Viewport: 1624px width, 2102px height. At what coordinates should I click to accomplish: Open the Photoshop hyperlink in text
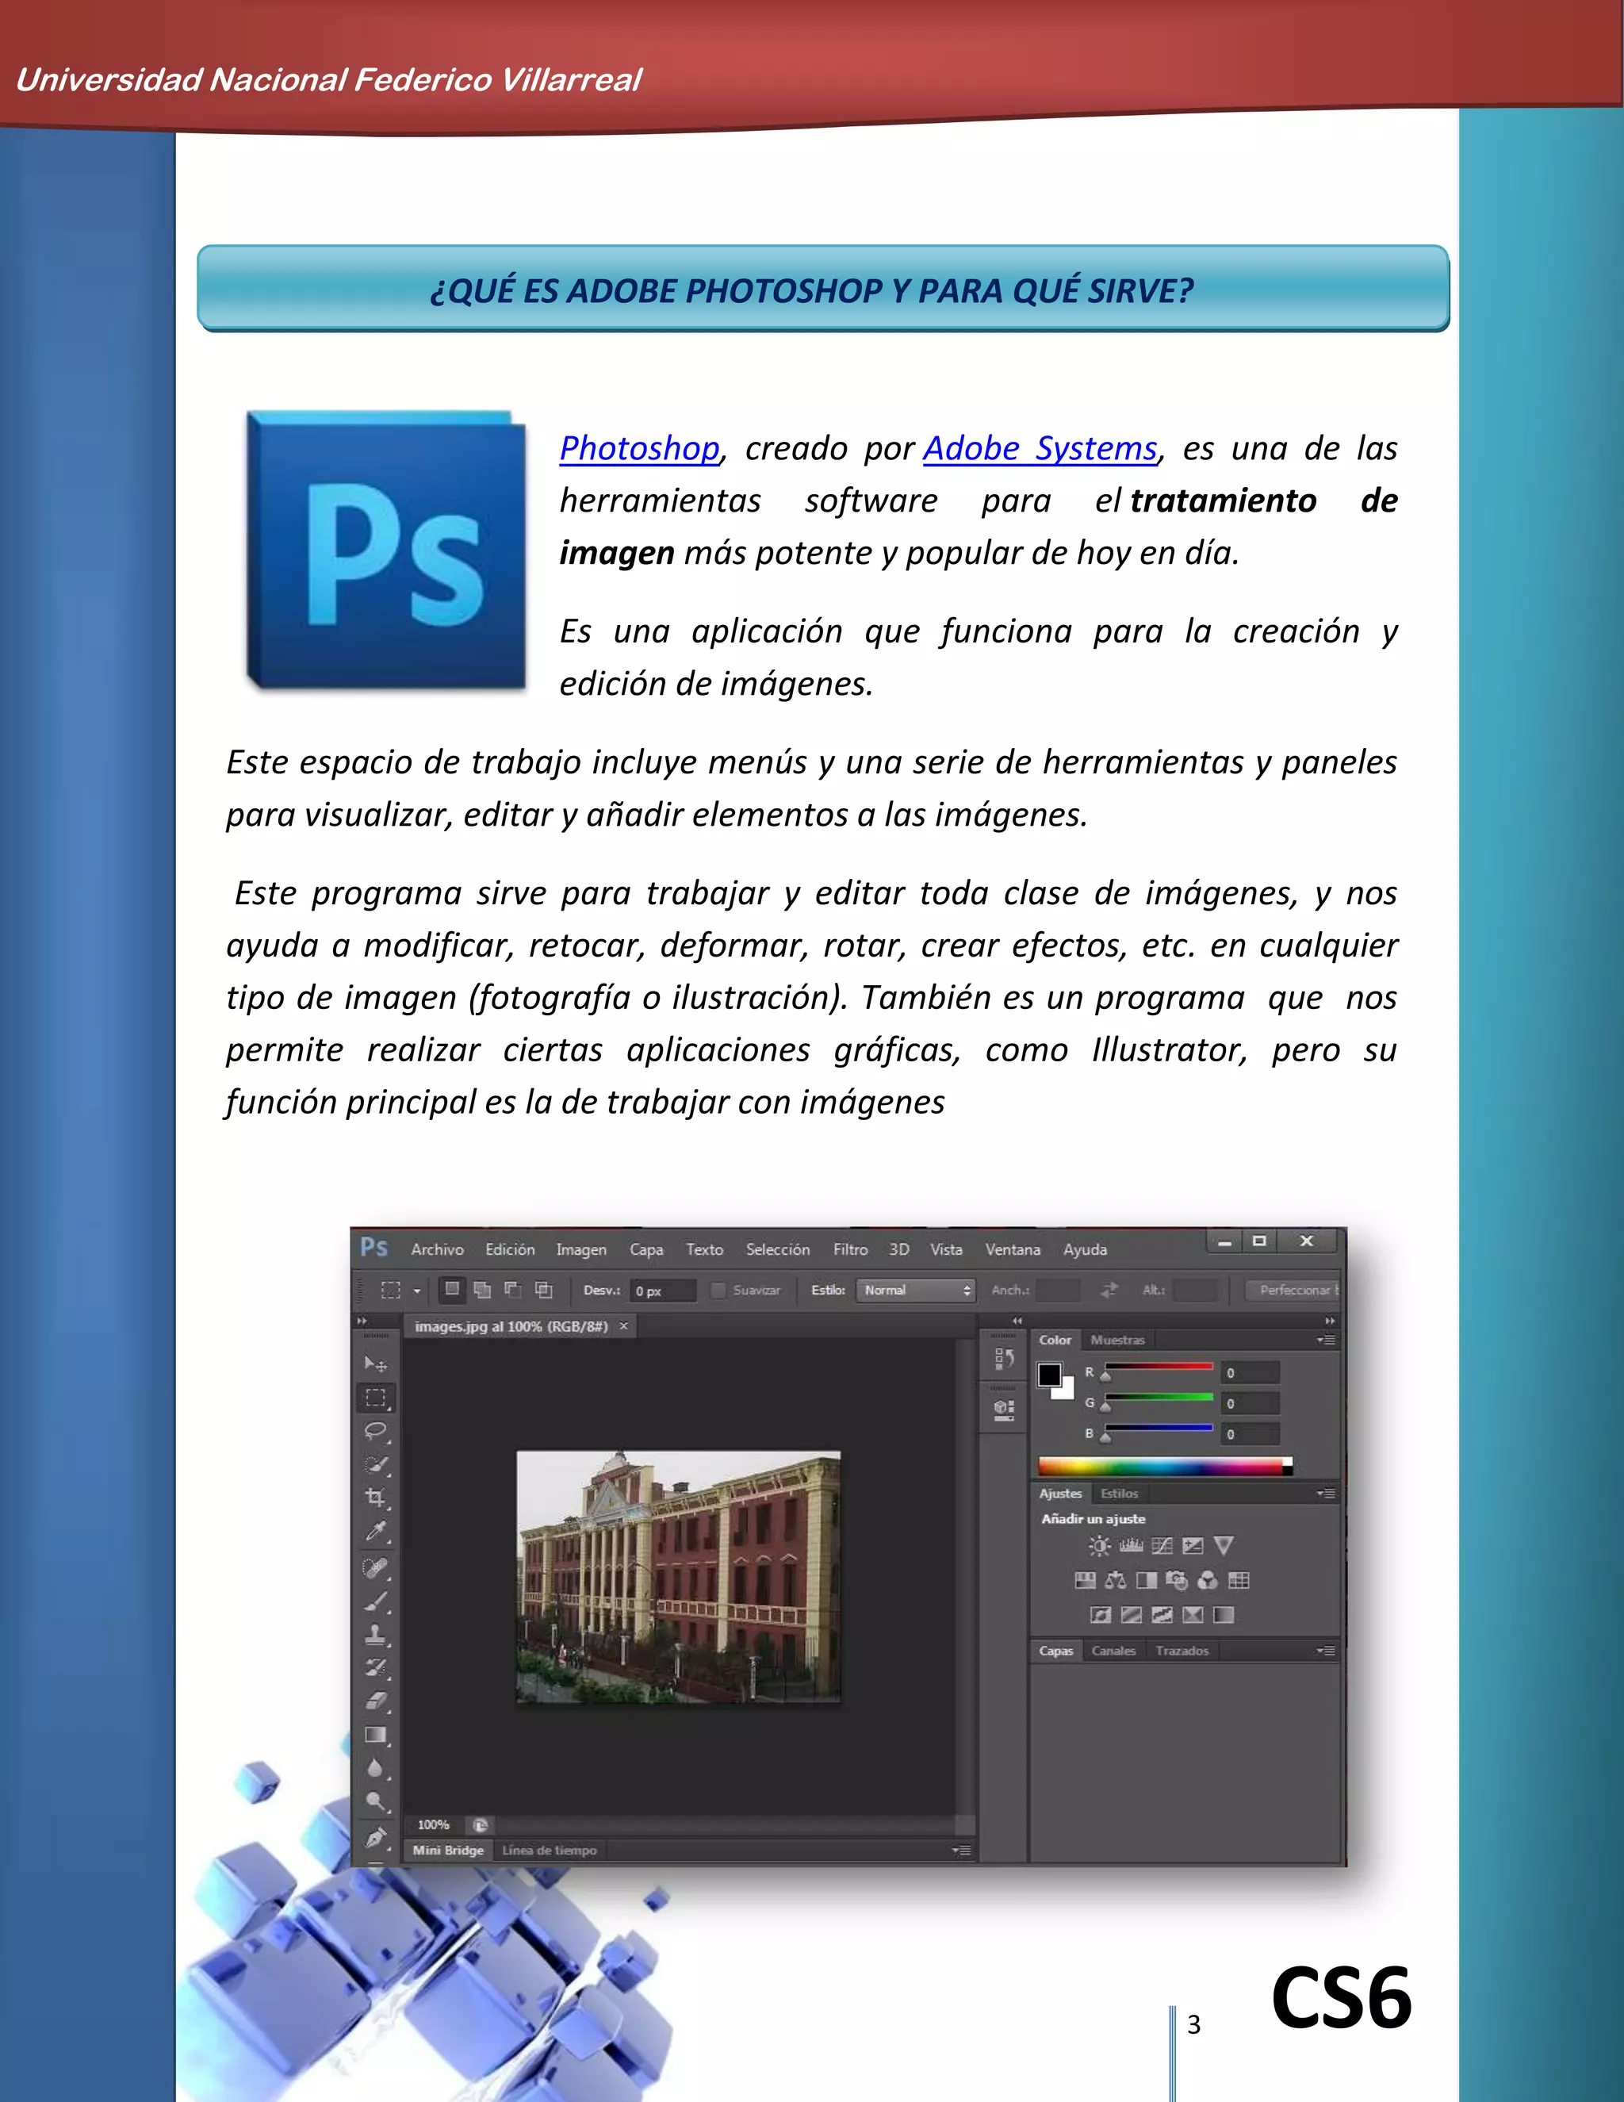pos(640,448)
